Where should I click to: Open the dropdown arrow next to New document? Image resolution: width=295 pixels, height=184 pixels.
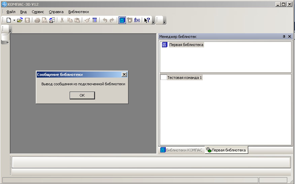pyautogui.click(x=14, y=20)
